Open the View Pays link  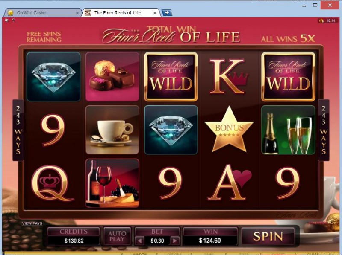32,223
